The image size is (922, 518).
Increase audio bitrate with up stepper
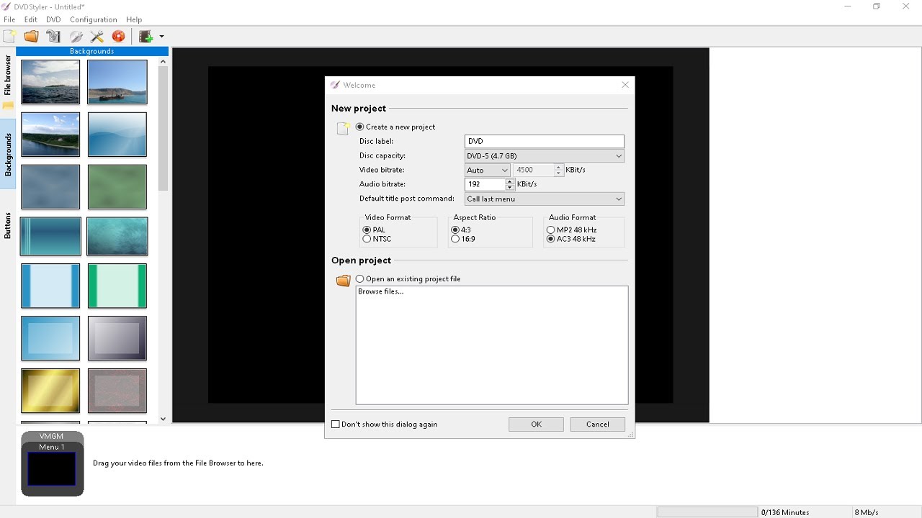(510, 181)
